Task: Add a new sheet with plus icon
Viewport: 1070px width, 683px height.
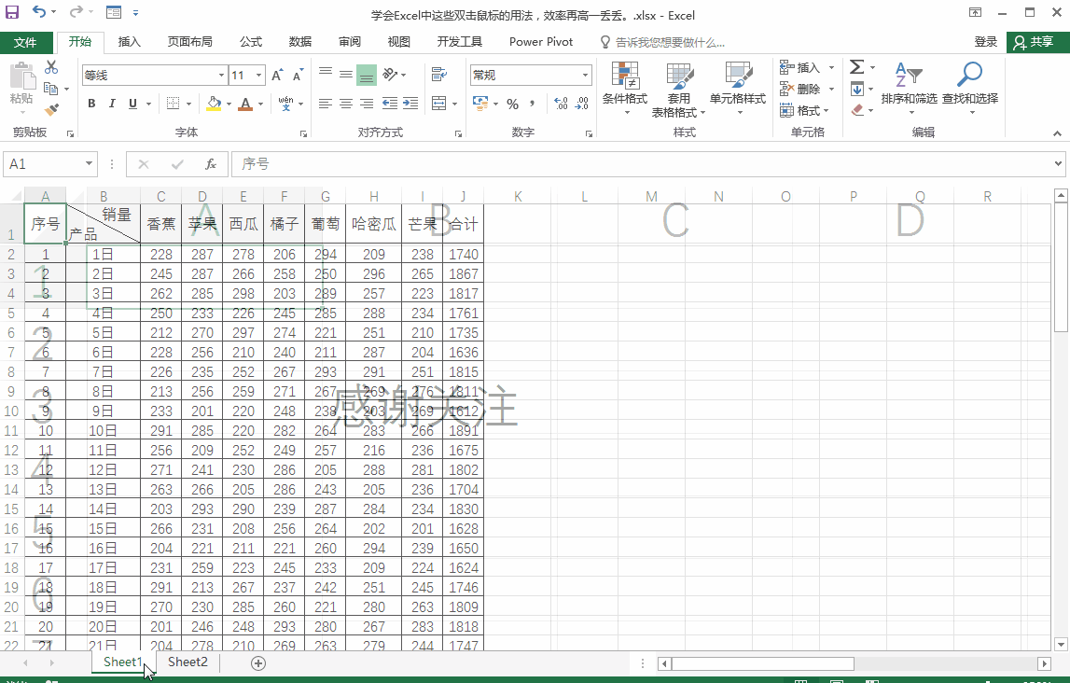Action: (258, 663)
